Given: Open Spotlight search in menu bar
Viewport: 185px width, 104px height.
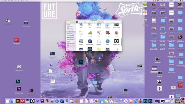Looking at the screenshot, I should tap(178, 1).
